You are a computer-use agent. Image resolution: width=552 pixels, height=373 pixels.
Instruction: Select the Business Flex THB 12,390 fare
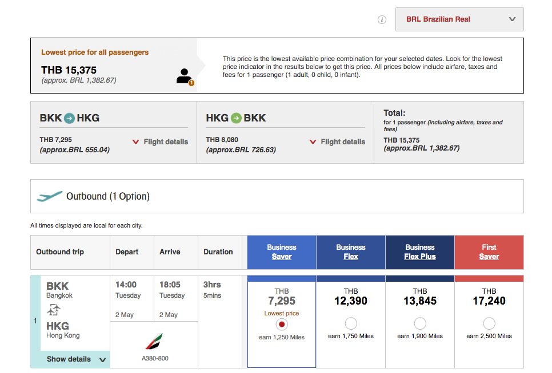pos(351,323)
